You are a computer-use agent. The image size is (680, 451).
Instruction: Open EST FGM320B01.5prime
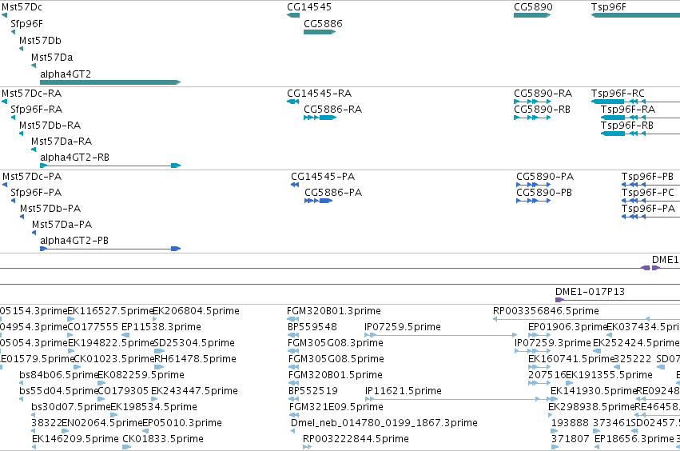pos(336,376)
